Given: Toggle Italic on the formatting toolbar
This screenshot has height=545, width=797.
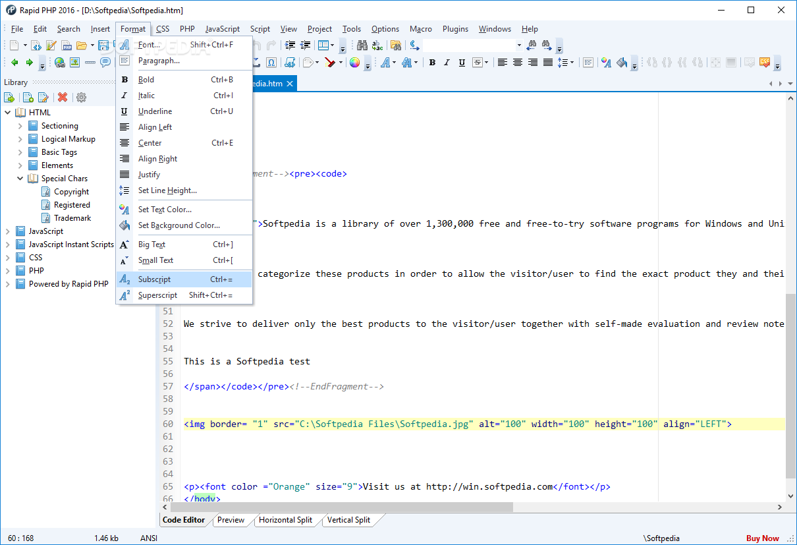Looking at the screenshot, I should [447, 63].
